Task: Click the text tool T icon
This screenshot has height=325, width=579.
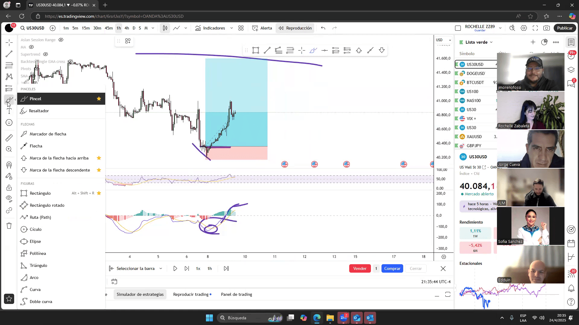Action: click(x=9, y=111)
